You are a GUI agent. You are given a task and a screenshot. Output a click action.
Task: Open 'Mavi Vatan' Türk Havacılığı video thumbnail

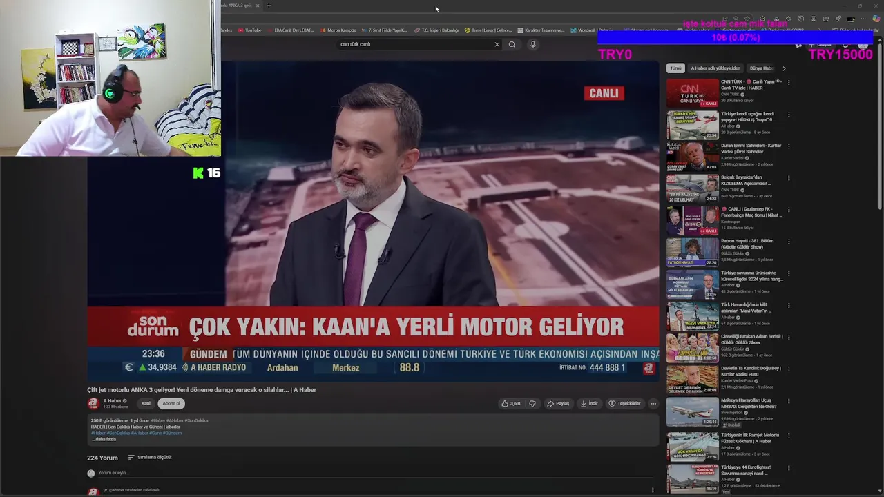click(692, 316)
